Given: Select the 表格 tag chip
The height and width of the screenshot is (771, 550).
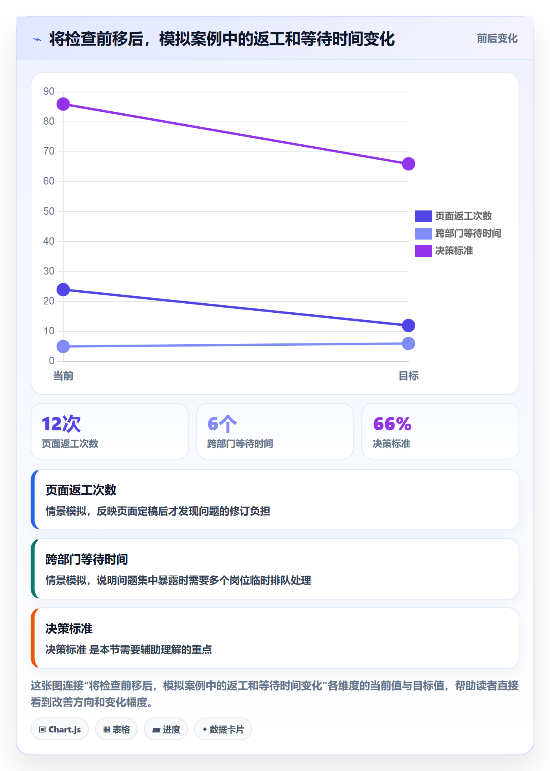Looking at the screenshot, I should pos(116,729).
